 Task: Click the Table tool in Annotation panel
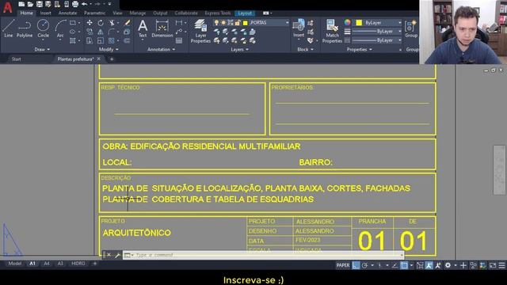click(179, 40)
